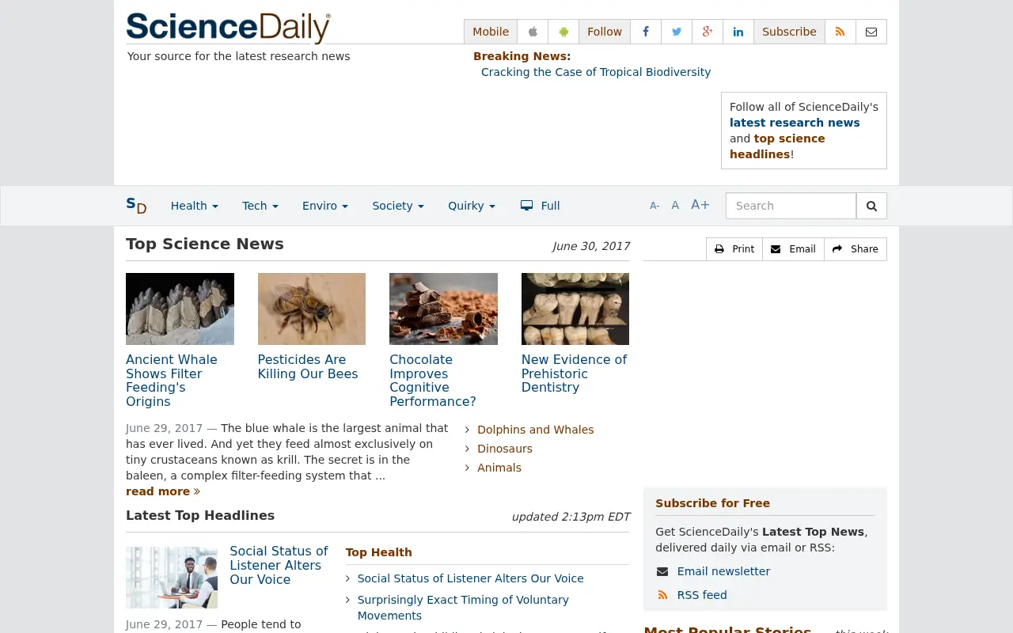Select the ancient whale fossil thumbnail
1013x633 pixels.
click(x=180, y=309)
